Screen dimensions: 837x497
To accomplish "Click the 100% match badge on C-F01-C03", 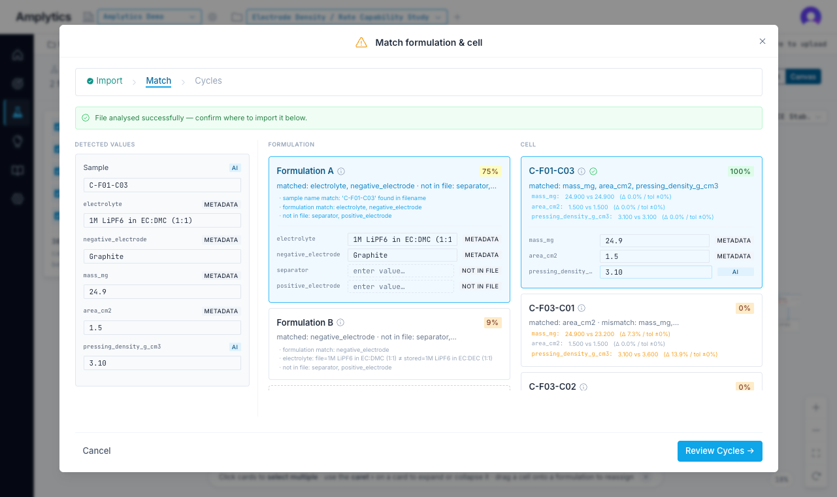I will click(x=740, y=171).
